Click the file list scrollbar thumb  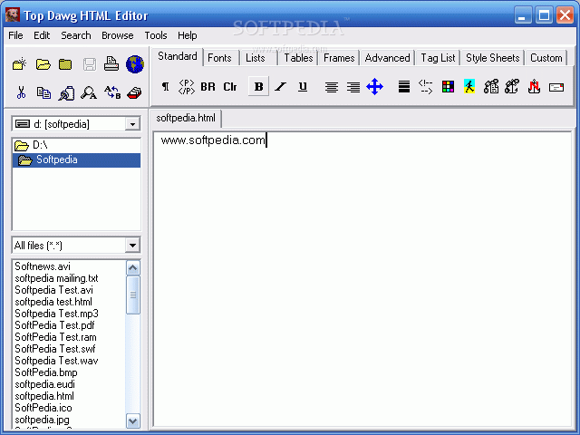tap(133, 295)
